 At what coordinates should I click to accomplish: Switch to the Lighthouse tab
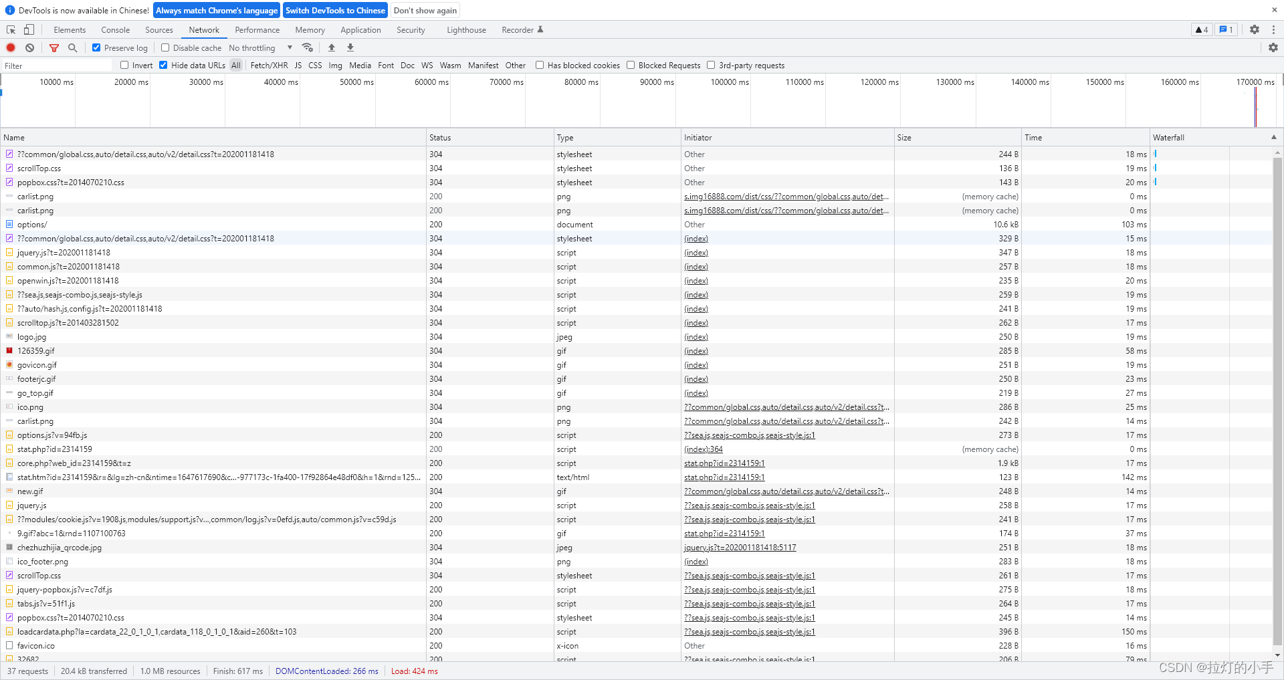point(467,30)
